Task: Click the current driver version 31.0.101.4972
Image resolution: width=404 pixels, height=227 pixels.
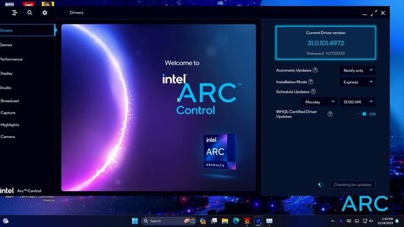Action: pos(326,43)
